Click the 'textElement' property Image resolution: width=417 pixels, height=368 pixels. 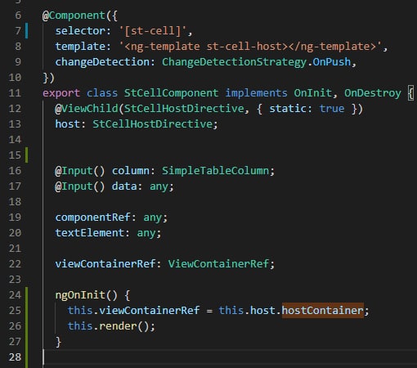click(90, 233)
